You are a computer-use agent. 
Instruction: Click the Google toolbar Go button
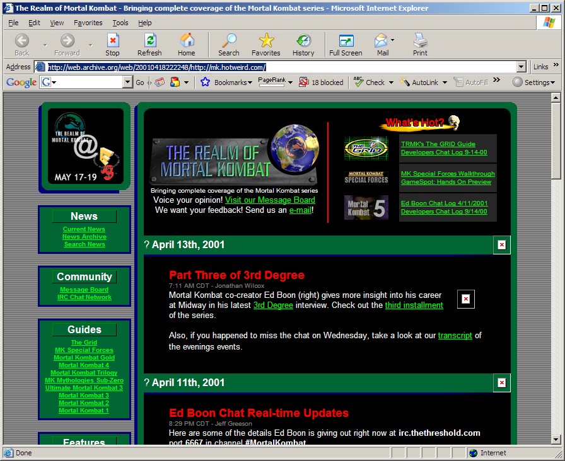140,83
